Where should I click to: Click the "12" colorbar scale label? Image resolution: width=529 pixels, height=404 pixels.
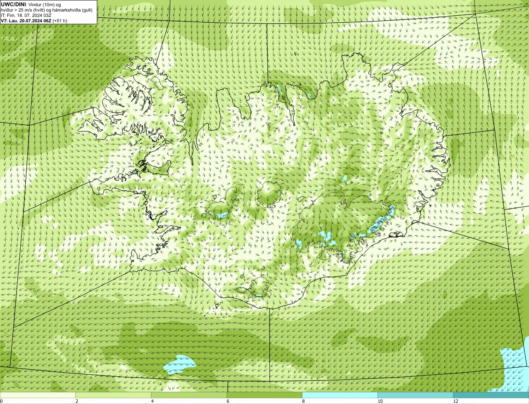pos(455,401)
